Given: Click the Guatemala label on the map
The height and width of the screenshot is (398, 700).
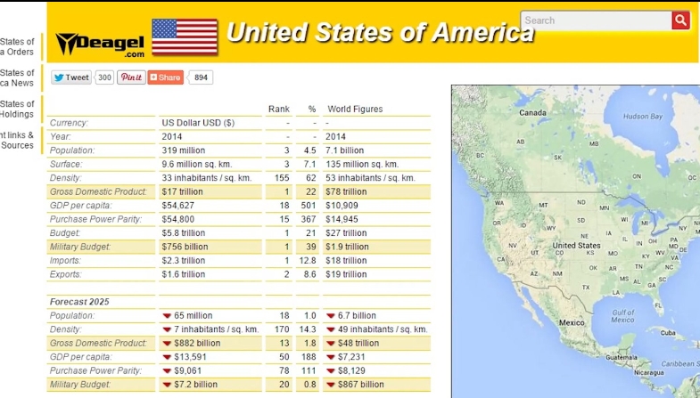Looking at the screenshot, I should 622,357.
